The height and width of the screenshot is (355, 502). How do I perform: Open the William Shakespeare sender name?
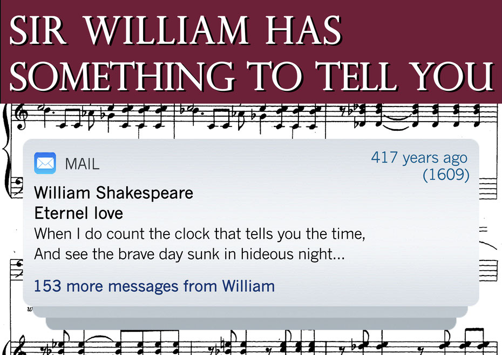click(114, 193)
